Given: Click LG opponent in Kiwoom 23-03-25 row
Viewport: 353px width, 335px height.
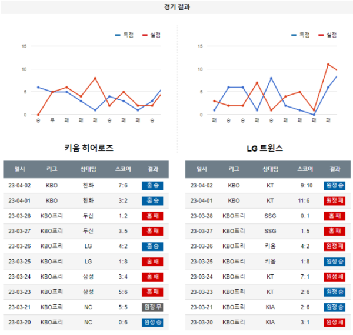Looking at the screenshot, I should click(88, 262).
